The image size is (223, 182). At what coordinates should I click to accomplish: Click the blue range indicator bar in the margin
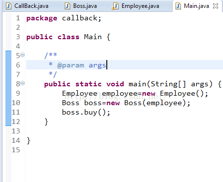coord(8,88)
